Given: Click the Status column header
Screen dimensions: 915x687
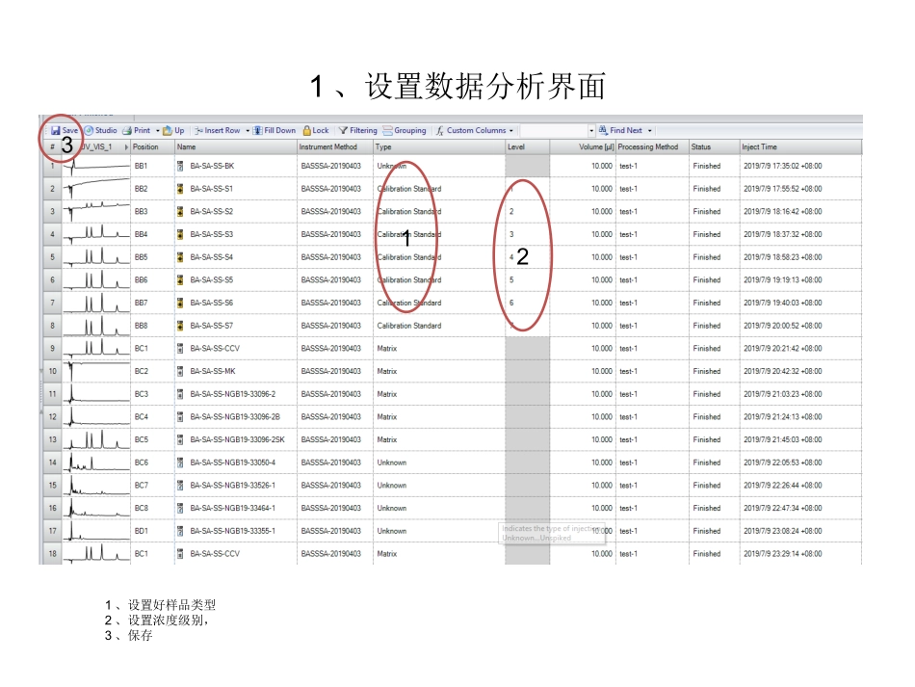Looking at the screenshot, I should tap(715, 147).
